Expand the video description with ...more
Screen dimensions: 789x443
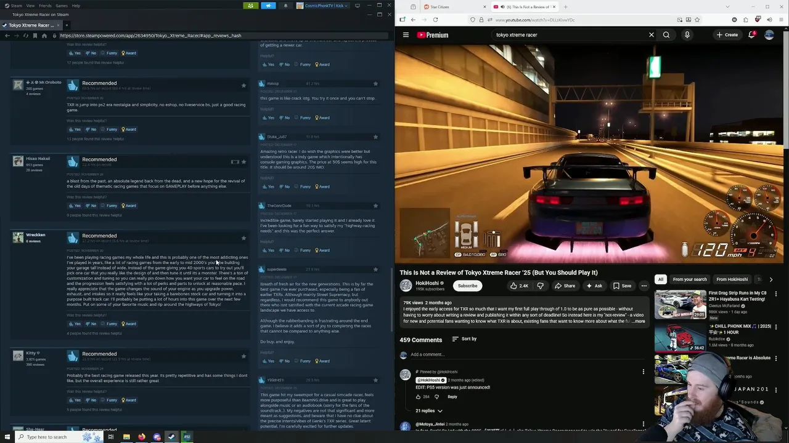pos(638,321)
